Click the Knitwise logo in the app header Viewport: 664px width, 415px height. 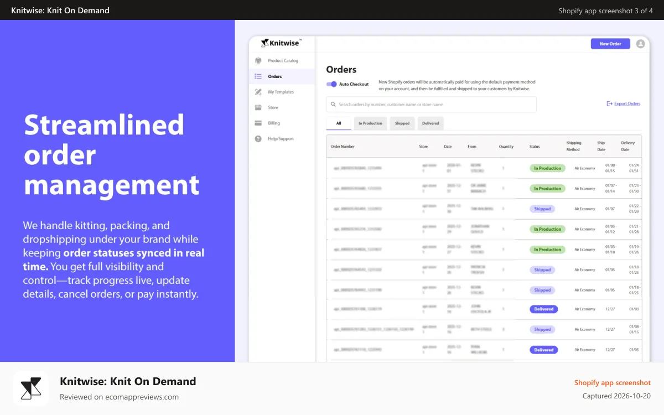(281, 43)
